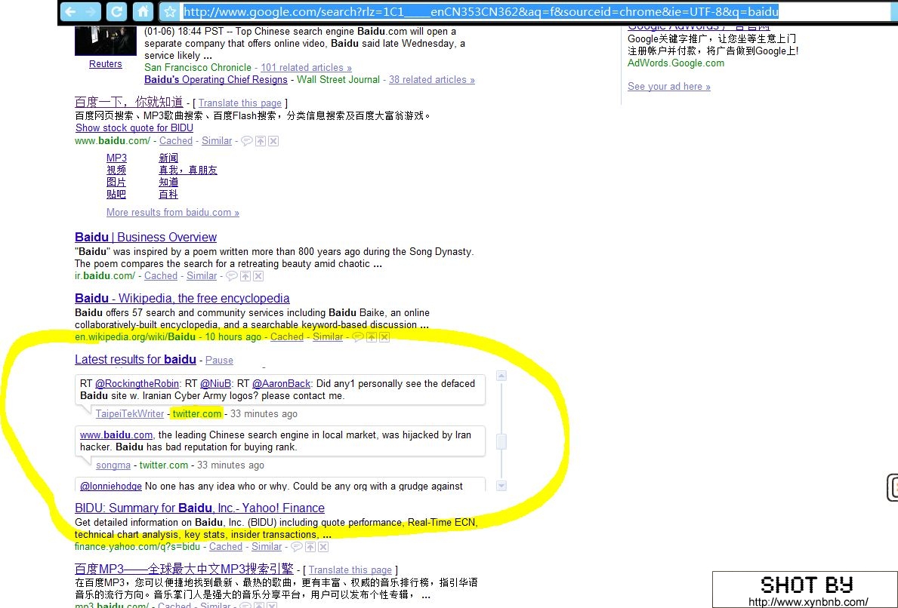The image size is (898, 608).
Task: Comment on the www.baidu.com result
Action: pos(247,141)
